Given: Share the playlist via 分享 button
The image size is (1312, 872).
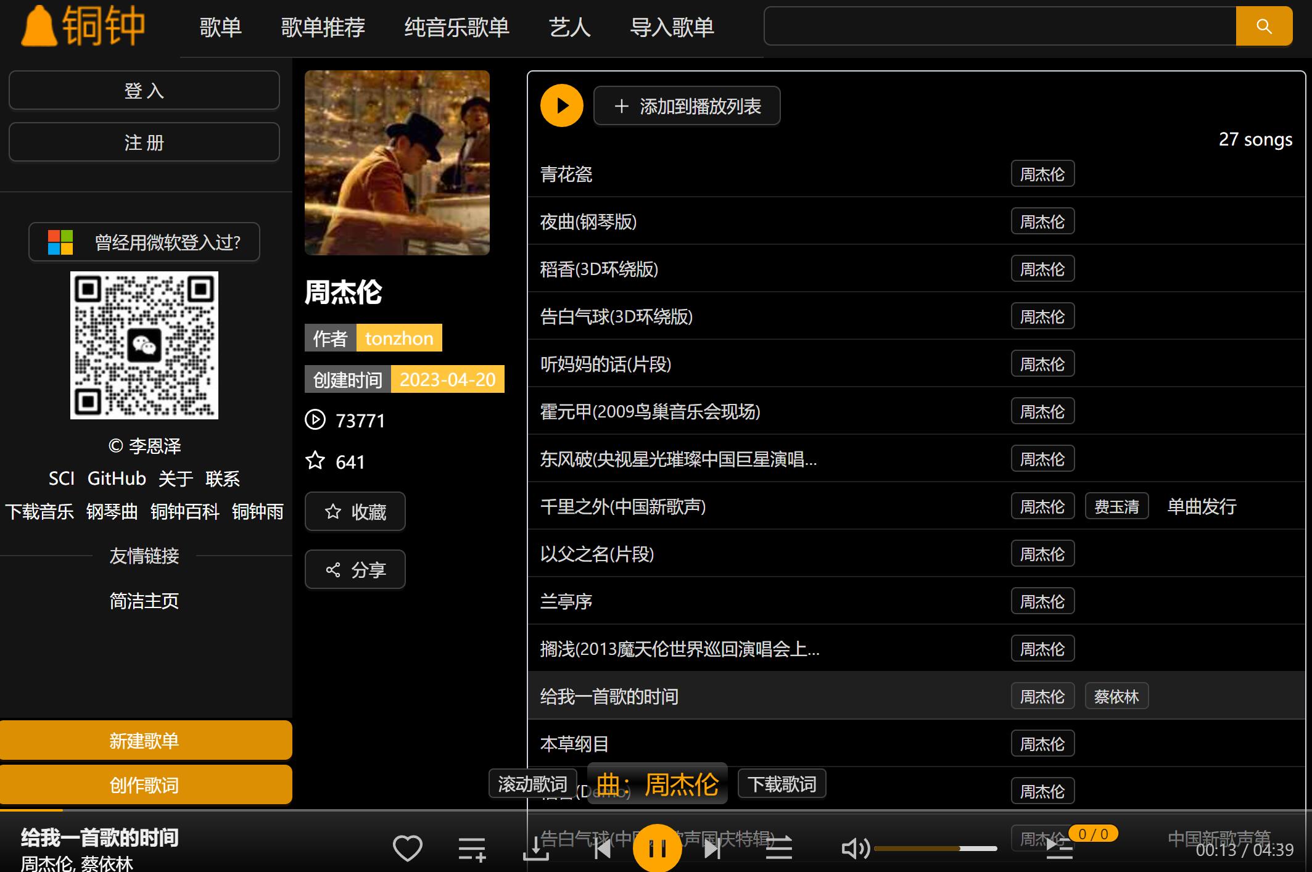Looking at the screenshot, I should click(355, 569).
